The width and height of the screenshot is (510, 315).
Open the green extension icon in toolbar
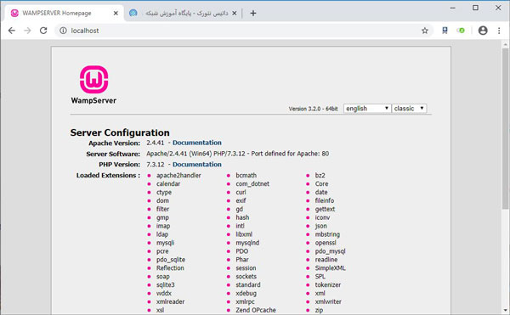[461, 31]
